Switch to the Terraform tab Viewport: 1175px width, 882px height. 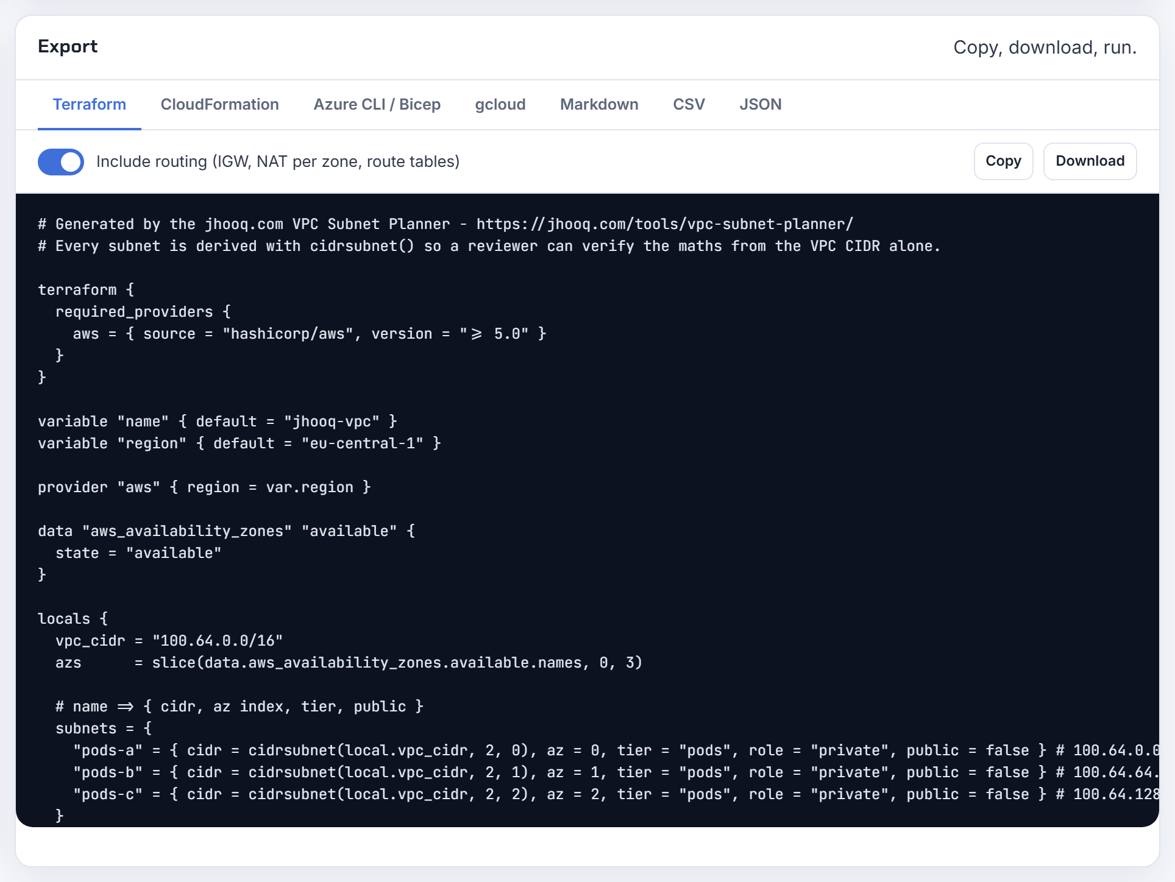(x=90, y=104)
